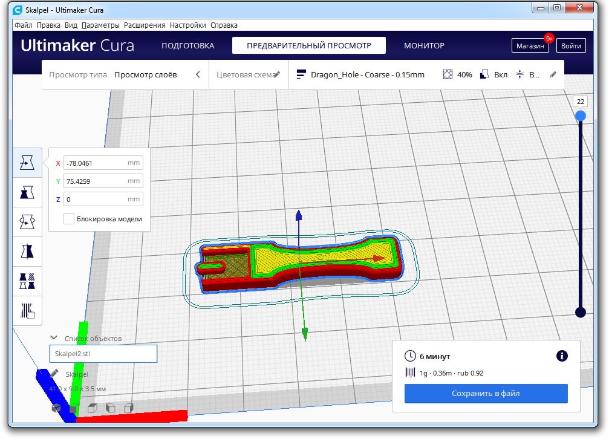Click the Cura logo icon in the title bar

coord(18,10)
